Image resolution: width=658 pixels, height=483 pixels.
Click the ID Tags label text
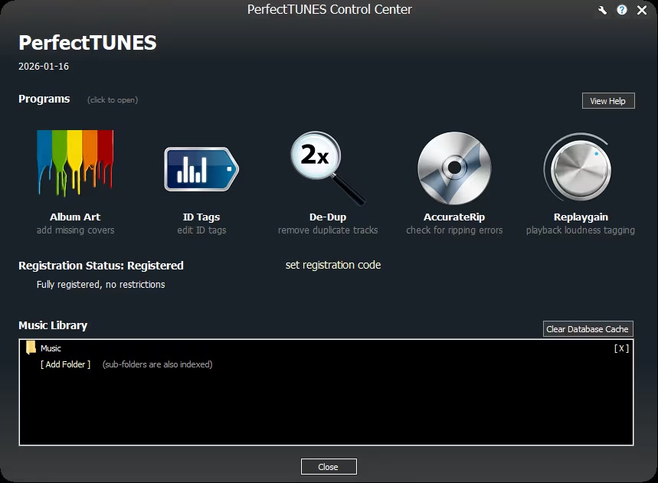[x=201, y=217]
